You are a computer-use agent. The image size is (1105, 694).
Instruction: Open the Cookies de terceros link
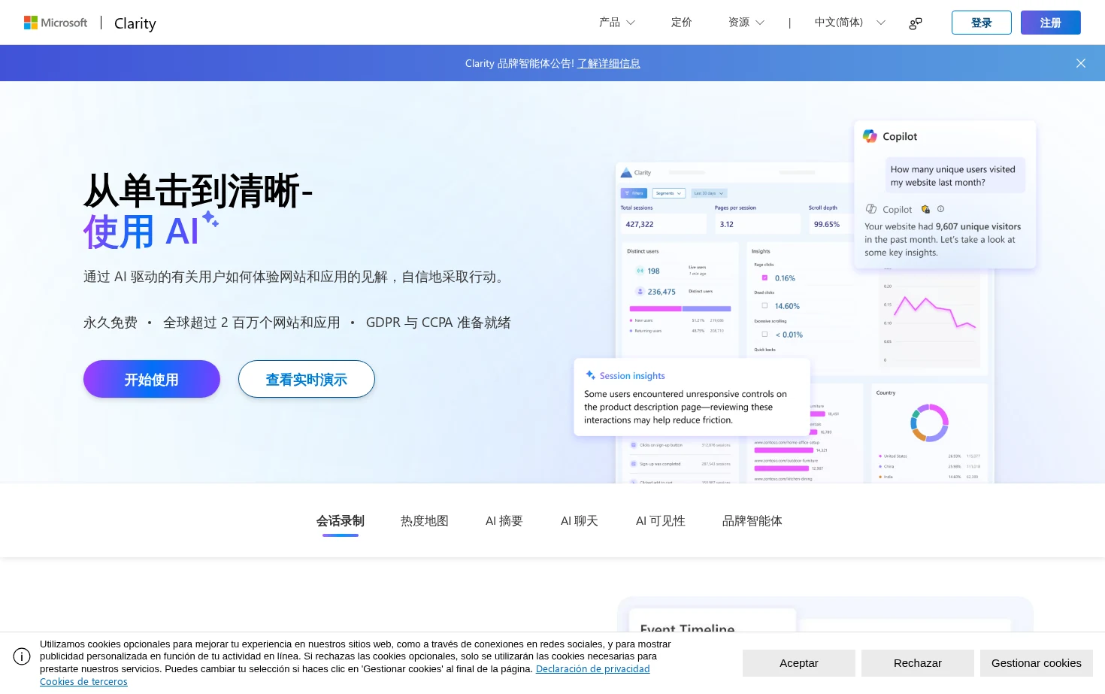click(83, 682)
